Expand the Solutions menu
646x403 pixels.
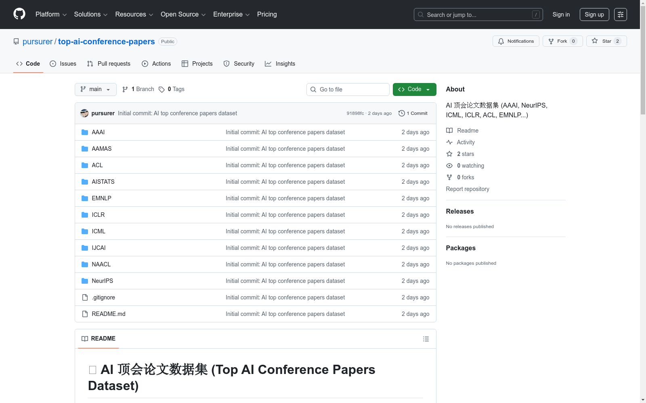coord(91,15)
